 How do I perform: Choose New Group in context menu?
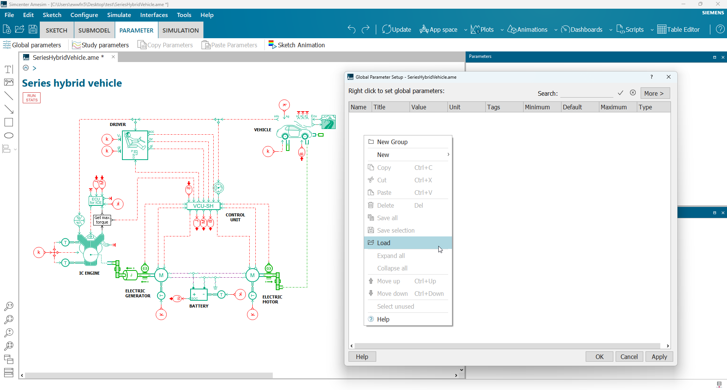point(408,142)
